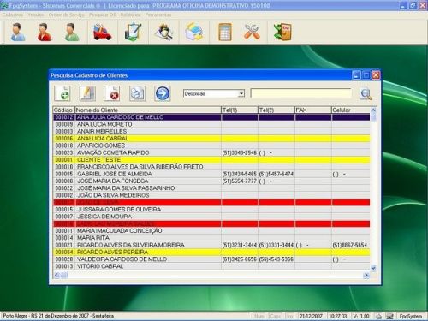
Task: Click the 21-12-2007 date in status bar
Action: tap(311, 316)
